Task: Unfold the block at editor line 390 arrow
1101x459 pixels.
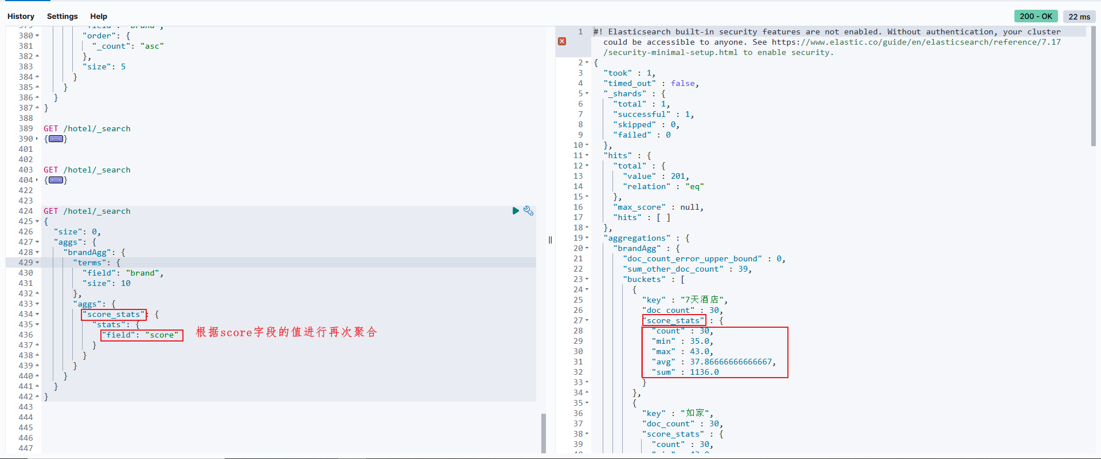Action: (37, 139)
